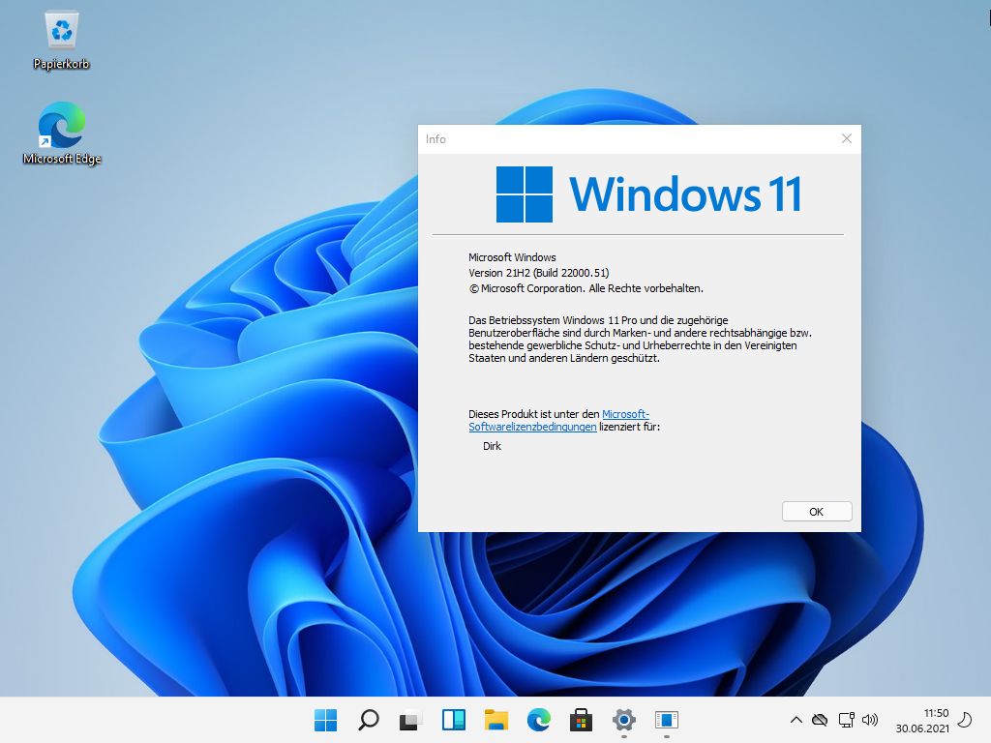This screenshot has height=743, width=991.
Task: Open network status from the system tray
Action: click(x=846, y=720)
